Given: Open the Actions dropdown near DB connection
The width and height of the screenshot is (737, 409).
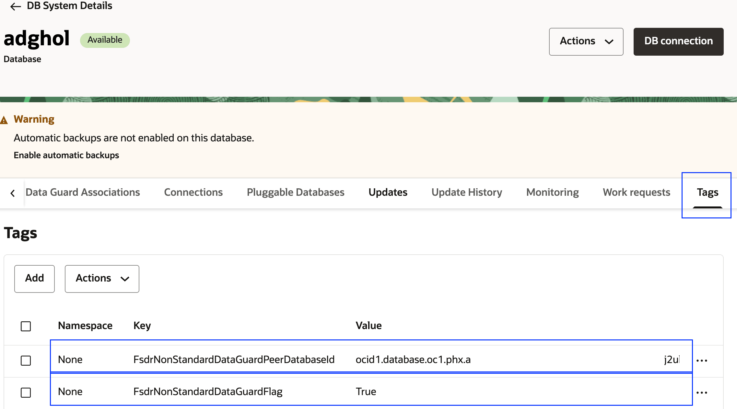Looking at the screenshot, I should [586, 41].
